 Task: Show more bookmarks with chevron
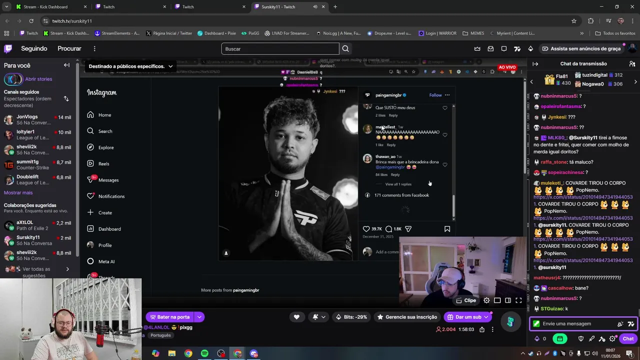581,33
